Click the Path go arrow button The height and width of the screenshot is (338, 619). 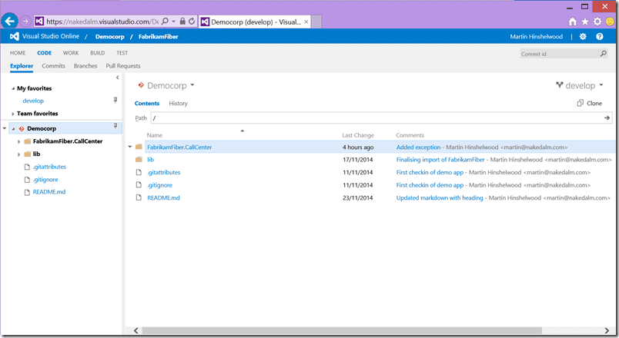click(x=607, y=118)
